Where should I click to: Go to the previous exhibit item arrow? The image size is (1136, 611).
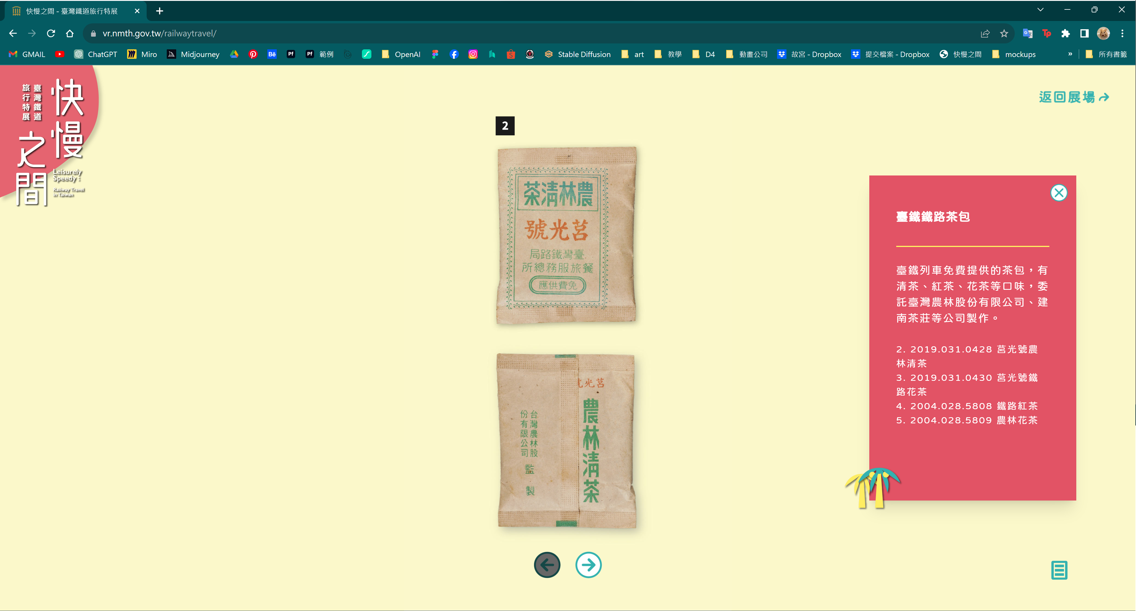[x=547, y=565]
